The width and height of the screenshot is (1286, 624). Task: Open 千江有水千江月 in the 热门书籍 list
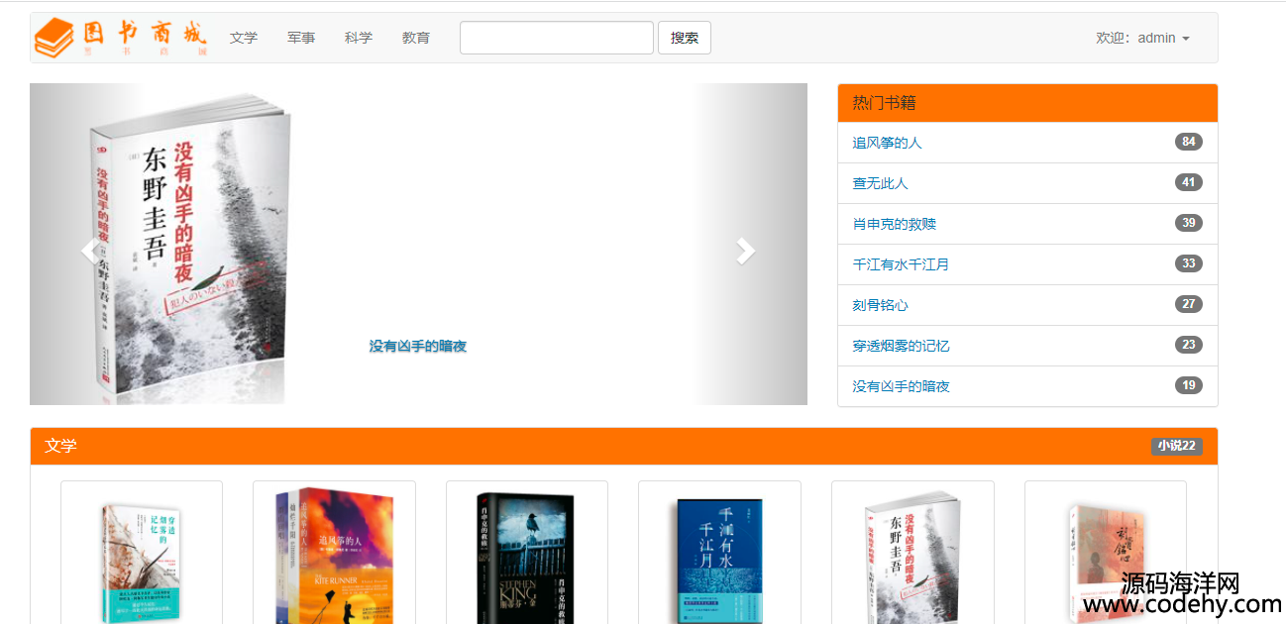click(x=901, y=264)
